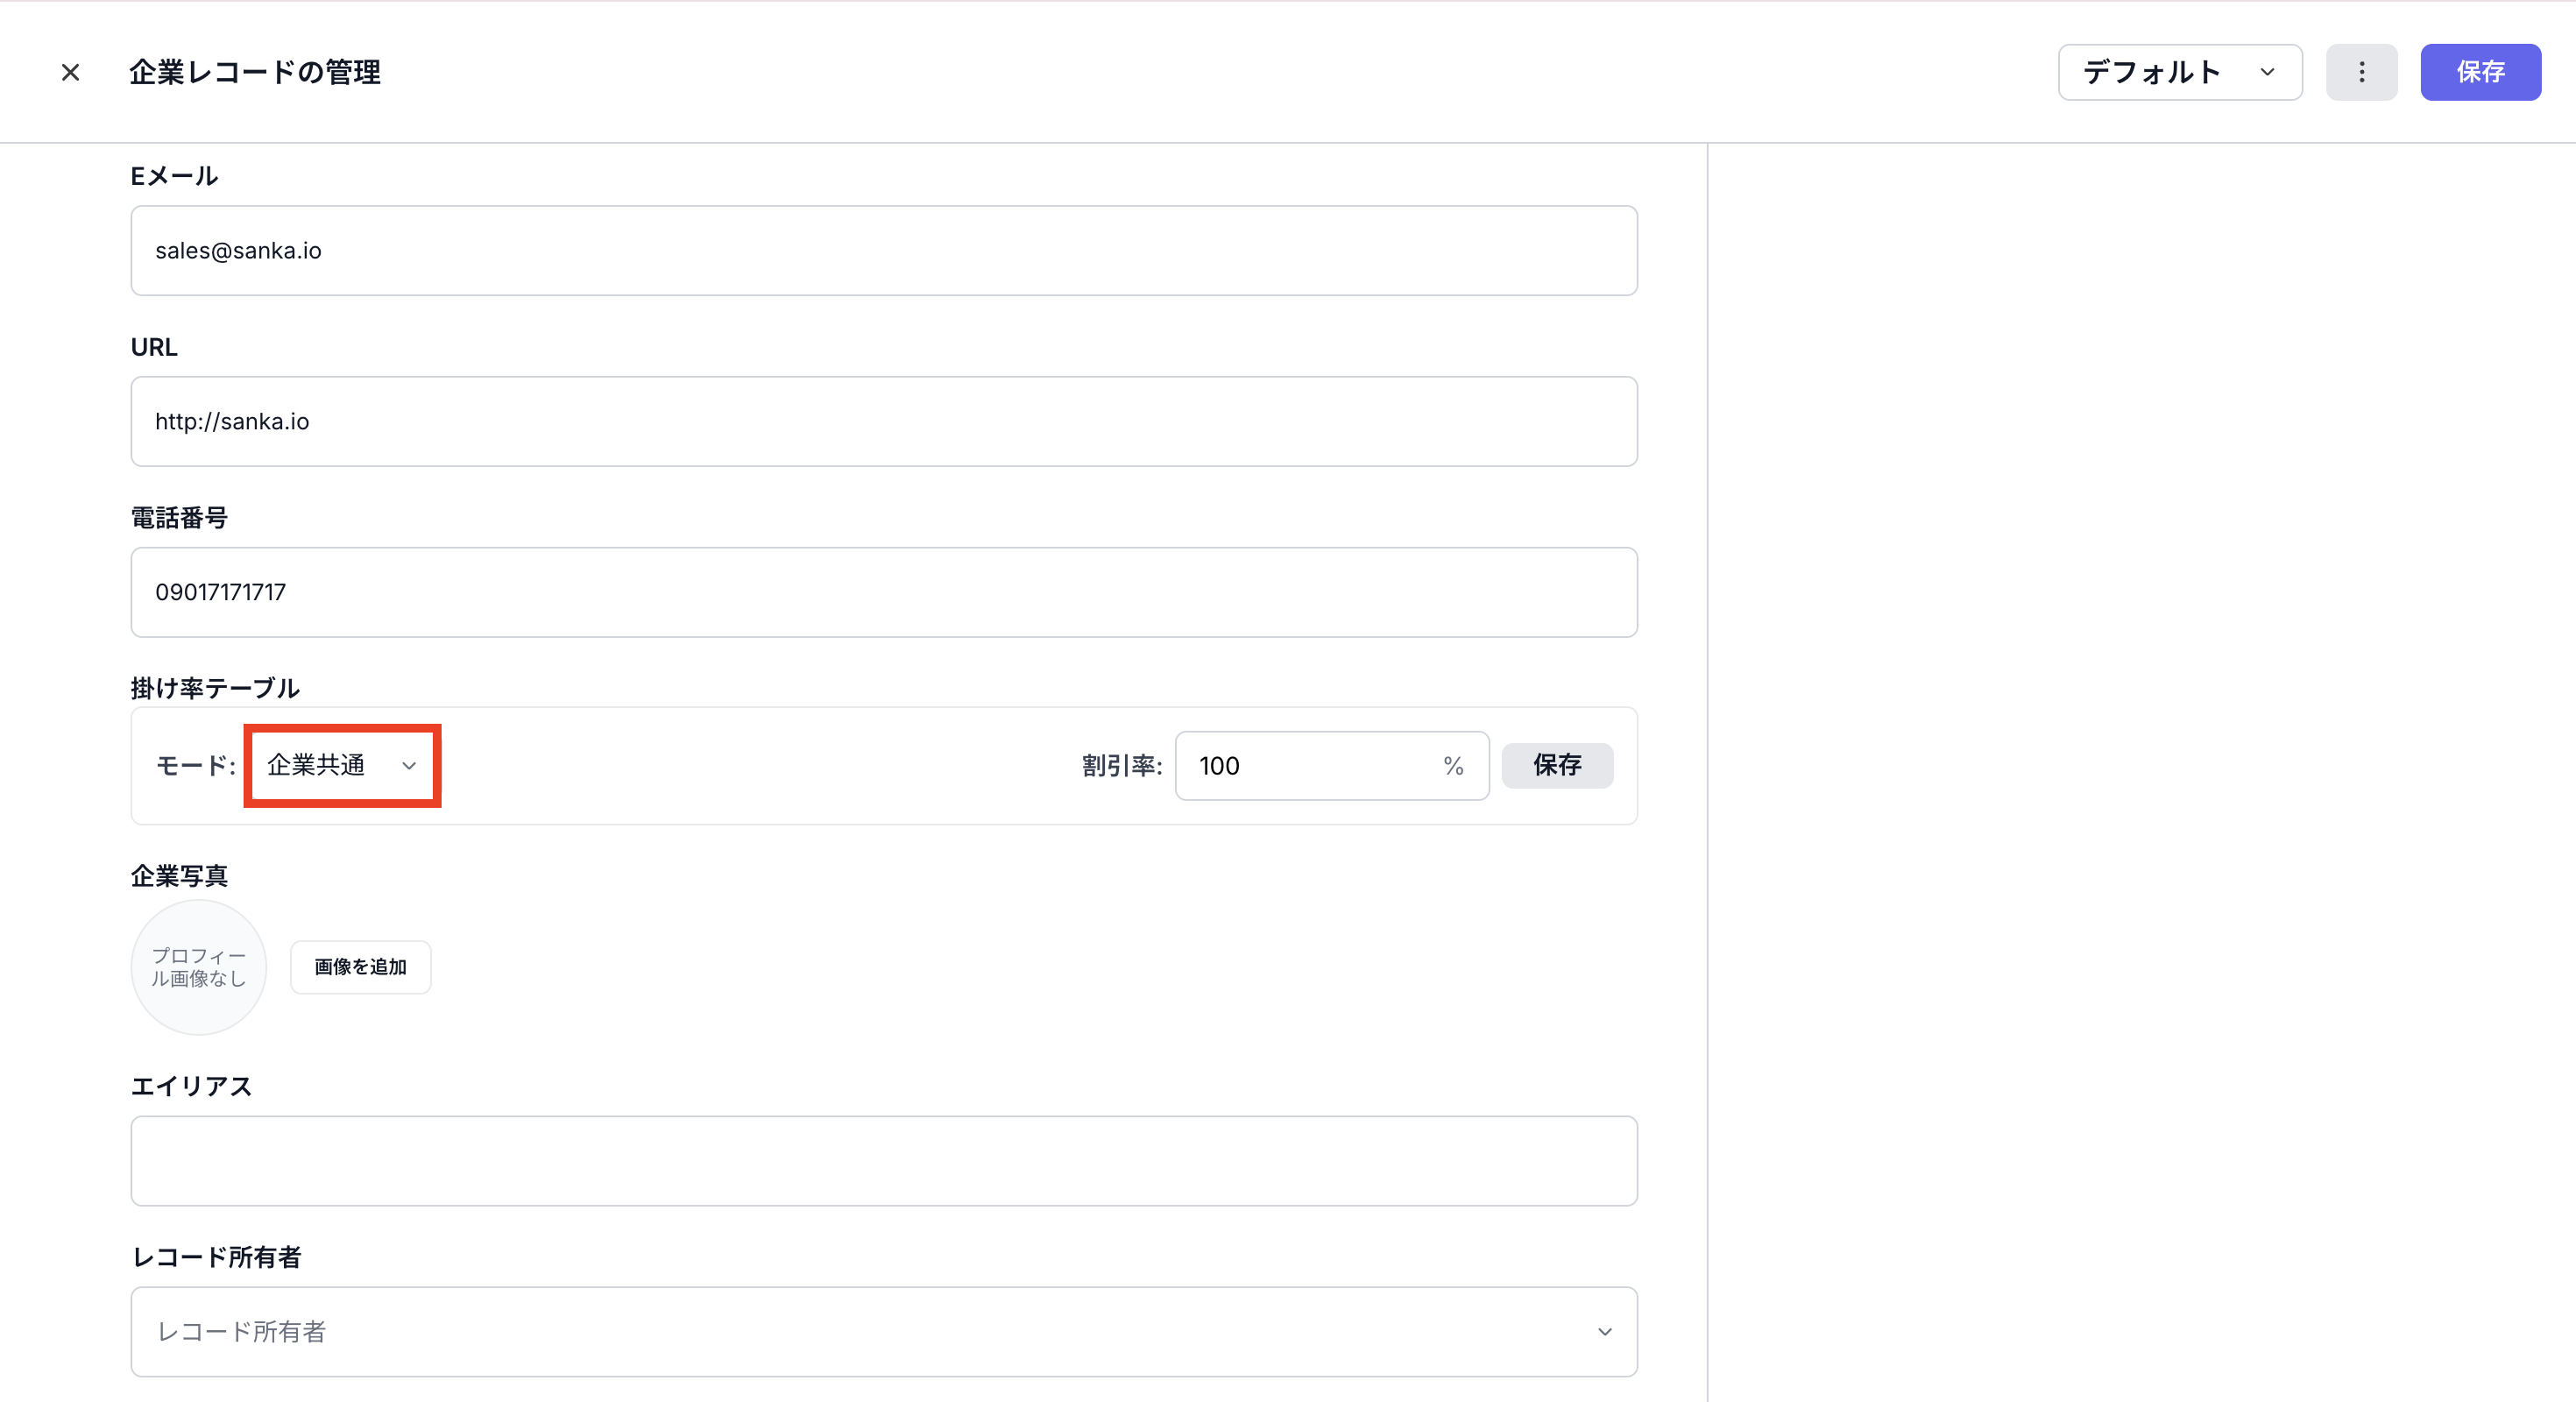Click into the URL field
Image resolution: width=2576 pixels, height=1402 pixels.
click(883, 421)
